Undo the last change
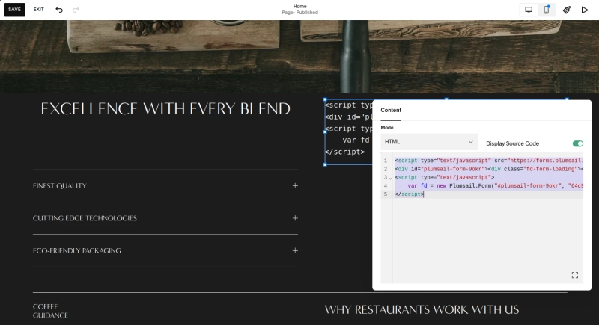This screenshot has height=325, width=599. click(59, 10)
